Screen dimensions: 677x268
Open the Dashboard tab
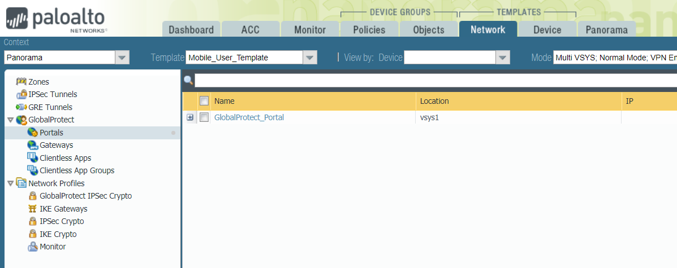pyautogui.click(x=191, y=30)
